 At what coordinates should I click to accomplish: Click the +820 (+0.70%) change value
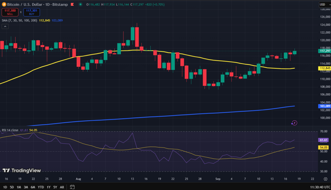point(155,5)
